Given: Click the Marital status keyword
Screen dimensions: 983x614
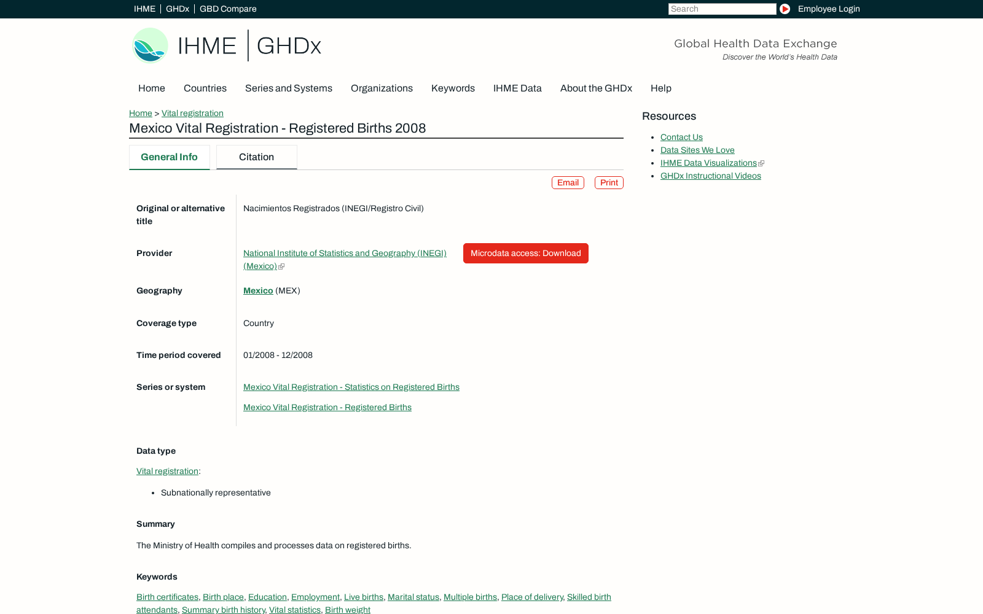Looking at the screenshot, I should 413,597.
